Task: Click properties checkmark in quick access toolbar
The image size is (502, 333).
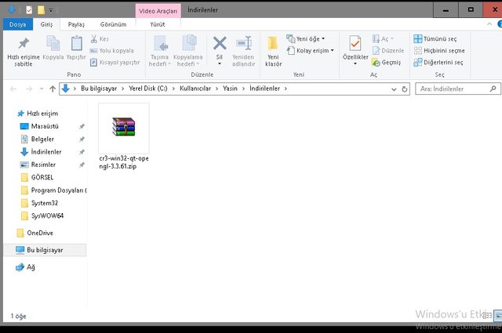Action: [29, 10]
